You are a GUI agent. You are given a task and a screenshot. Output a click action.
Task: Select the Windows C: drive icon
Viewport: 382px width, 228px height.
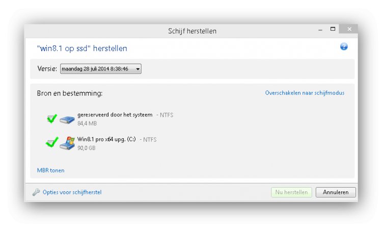click(67, 143)
